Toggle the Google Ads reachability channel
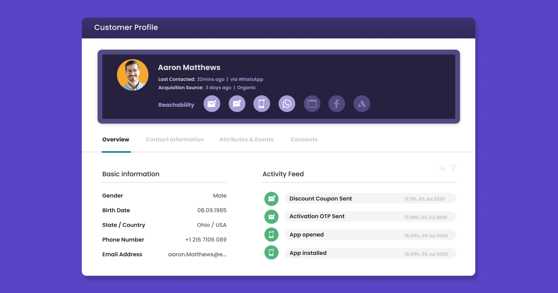 pyautogui.click(x=362, y=104)
